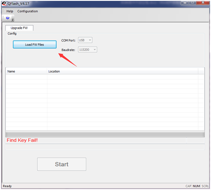Viewport: 211px width, 190px height.
Task: Click the NUM indicator in status bar
Action: coord(196,186)
